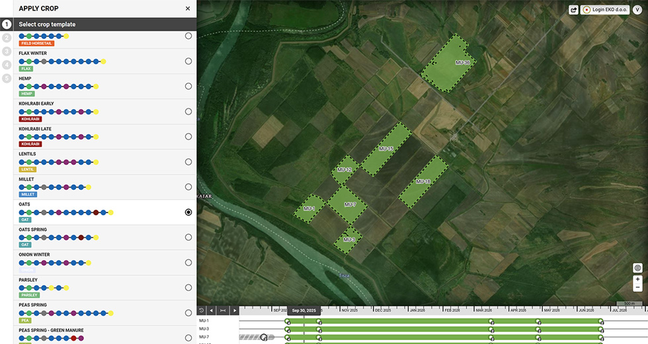Viewport: 648px width, 344px height.
Task: Select the Hemp crop template radio
Action: [188, 86]
